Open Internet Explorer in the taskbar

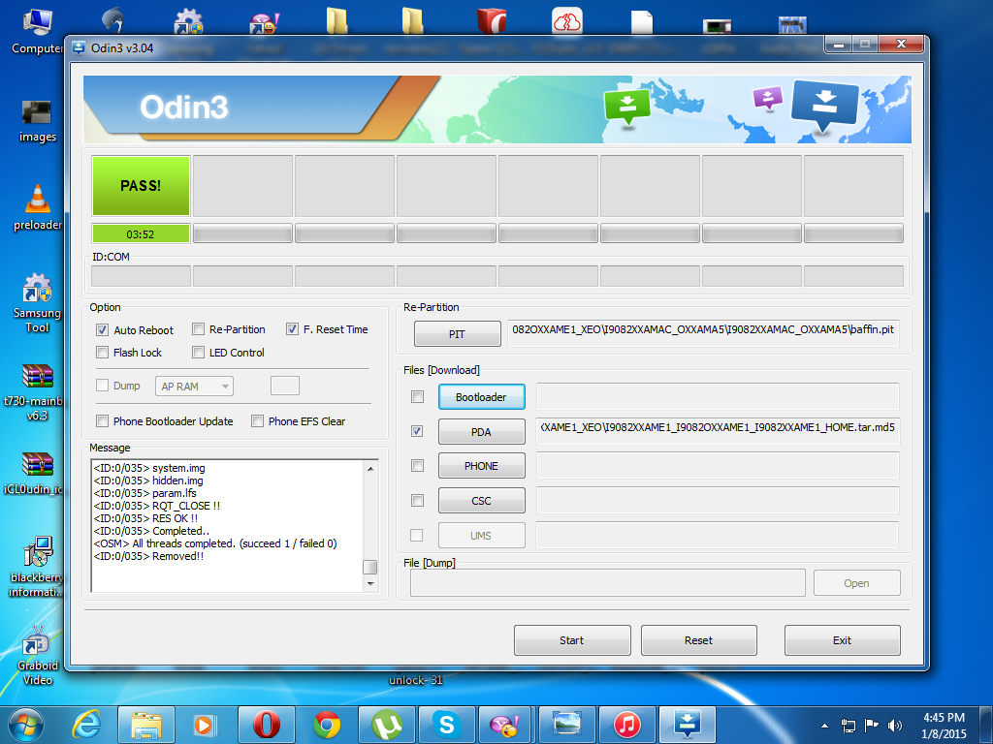point(86,724)
